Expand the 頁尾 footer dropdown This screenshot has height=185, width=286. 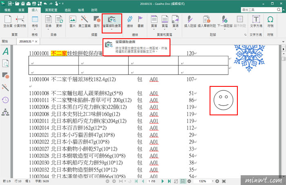pyautogui.click(x=165, y=30)
